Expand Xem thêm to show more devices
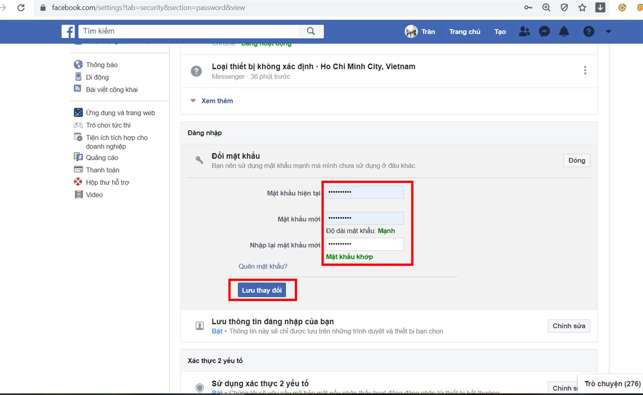Image resolution: width=643 pixels, height=395 pixels. 217,101
